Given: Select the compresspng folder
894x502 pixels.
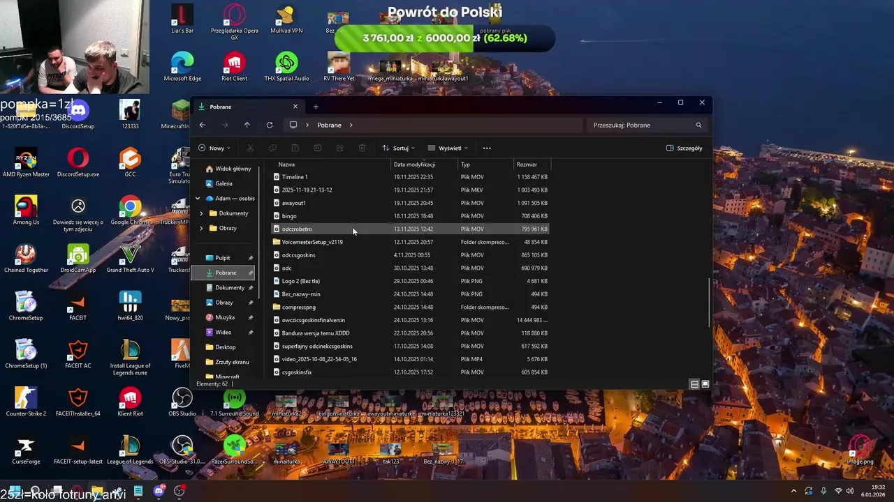Looking at the screenshot, I should click(x=411, y=307).
